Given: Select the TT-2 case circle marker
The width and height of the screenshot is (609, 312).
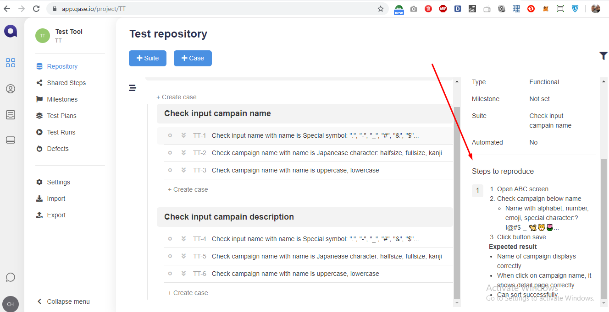Looking at the screenshot, I should pos(170,153).
